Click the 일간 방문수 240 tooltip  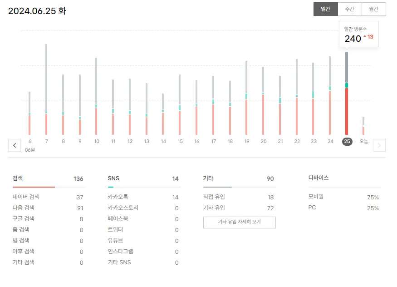[x=359, y=34]
